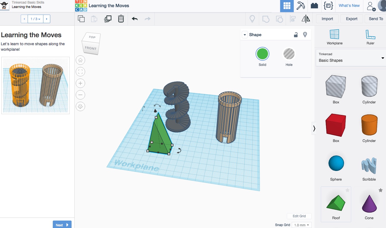Screen dimensions: 386x228
Task: Go to next lesson step arrow
Action: (x=47, y=19)
